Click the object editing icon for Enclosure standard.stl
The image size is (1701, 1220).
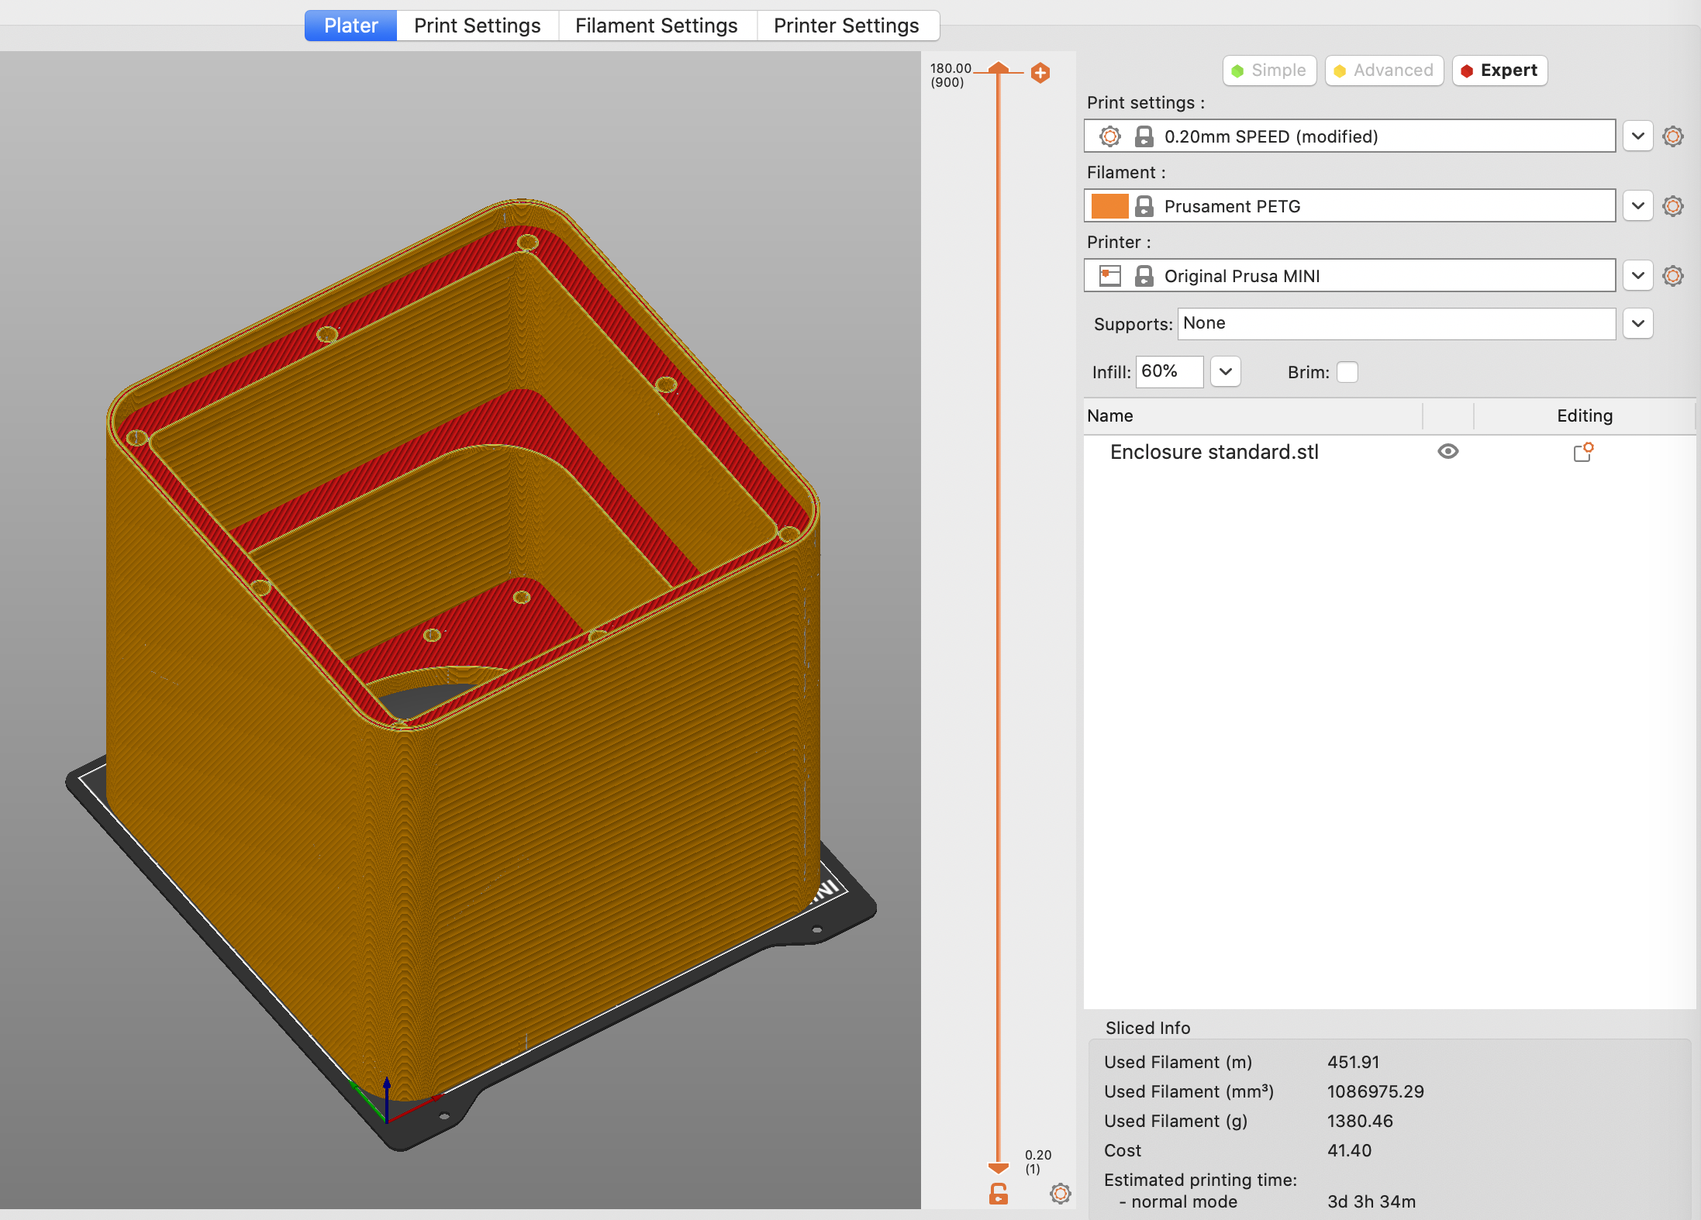pyautogui.click(x=1582, y=450)
